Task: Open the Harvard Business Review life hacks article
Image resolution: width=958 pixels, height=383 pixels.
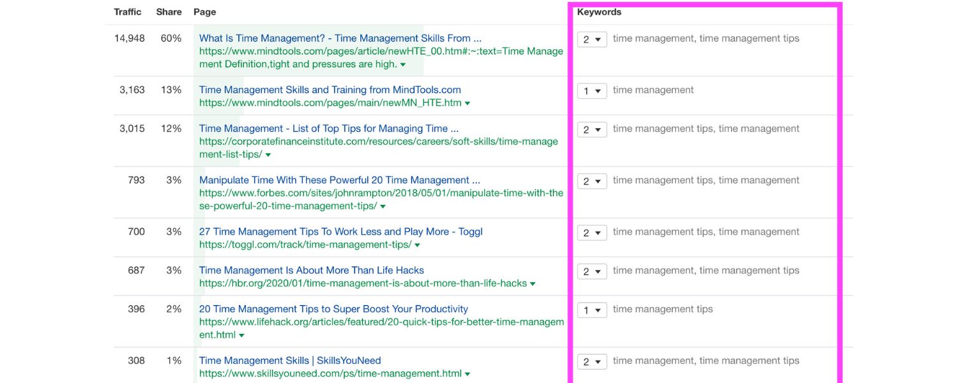Action: [313, 269]
